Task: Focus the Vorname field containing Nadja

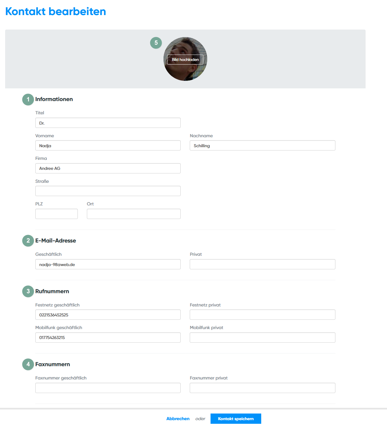Action: (108, 146)
